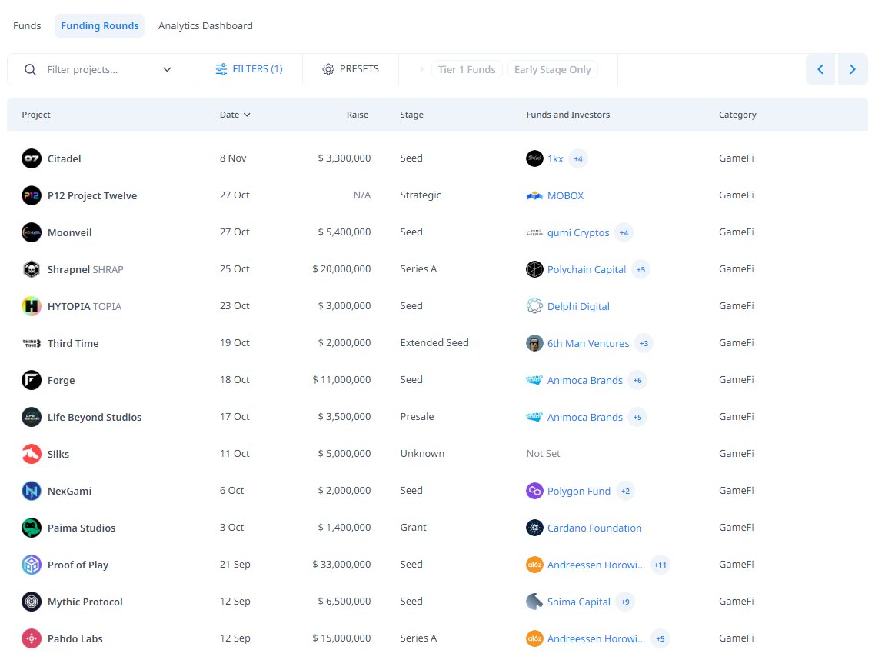Click the search magnifier icon
The image size is (875, 660).
coord(30,69)
